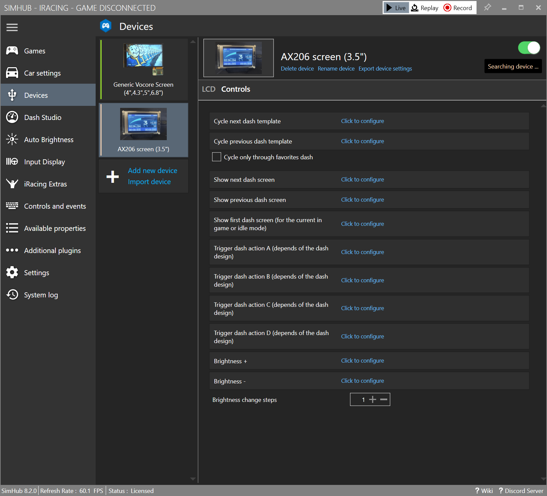
Task: Configure Brightness + control
Action: [x=362, y=361]
